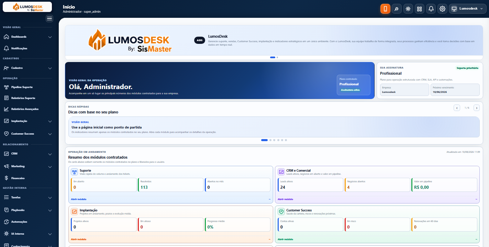Expand the Implantação menu chevron

(x=50, y=121)
